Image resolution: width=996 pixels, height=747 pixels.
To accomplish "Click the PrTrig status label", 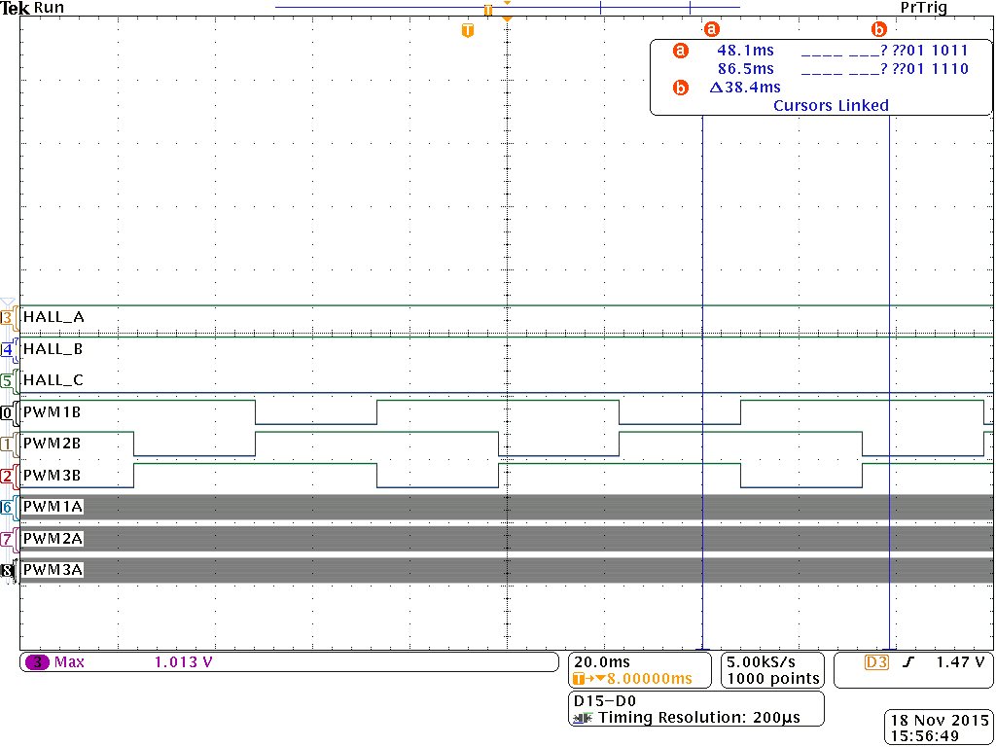I will tap(924, 8).
